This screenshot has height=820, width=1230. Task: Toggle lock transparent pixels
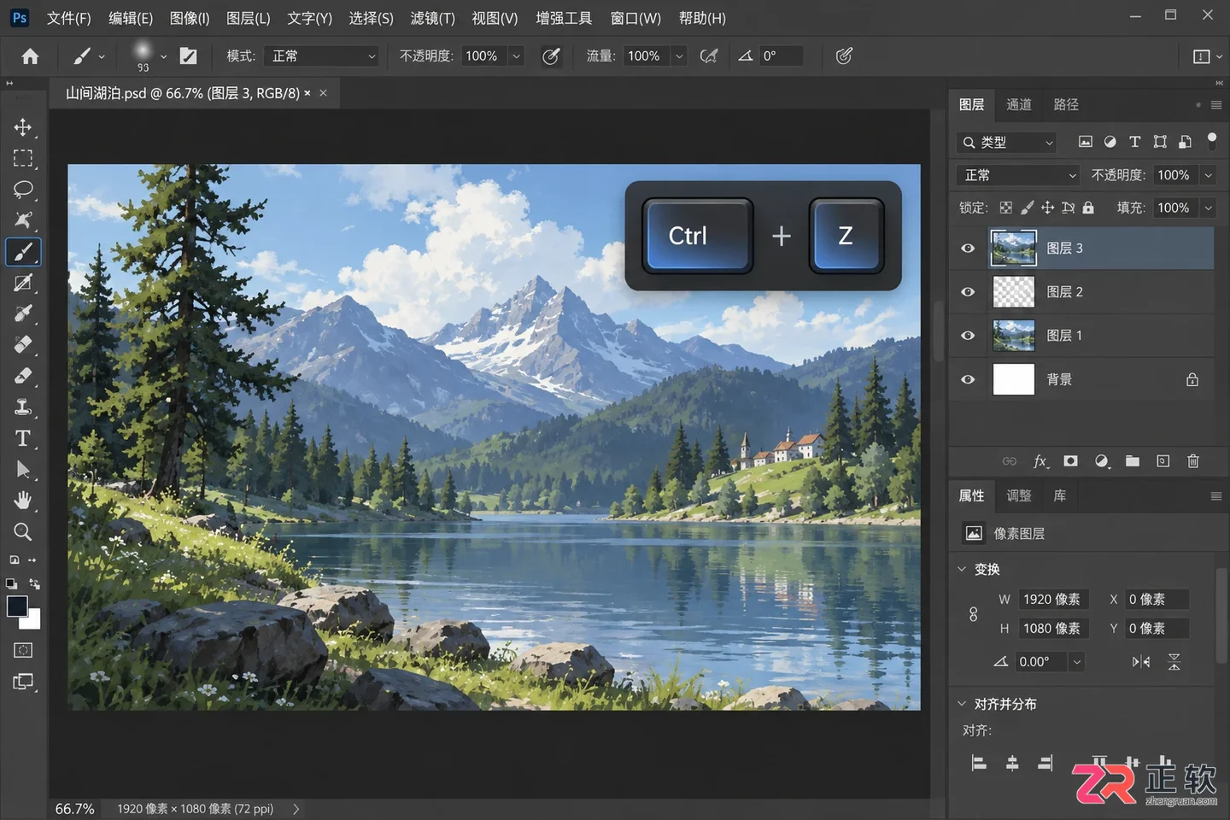click(1006, 208)
